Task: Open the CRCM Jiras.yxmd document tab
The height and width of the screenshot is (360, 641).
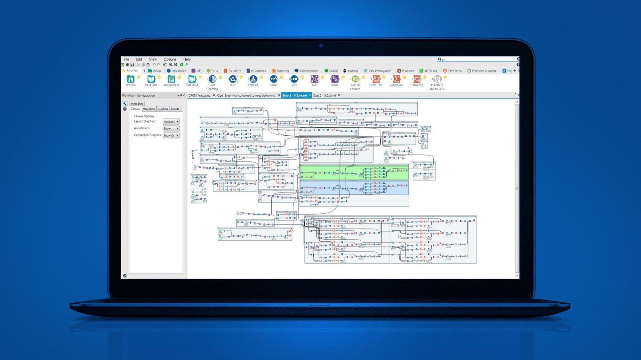Action: point(199,96)
